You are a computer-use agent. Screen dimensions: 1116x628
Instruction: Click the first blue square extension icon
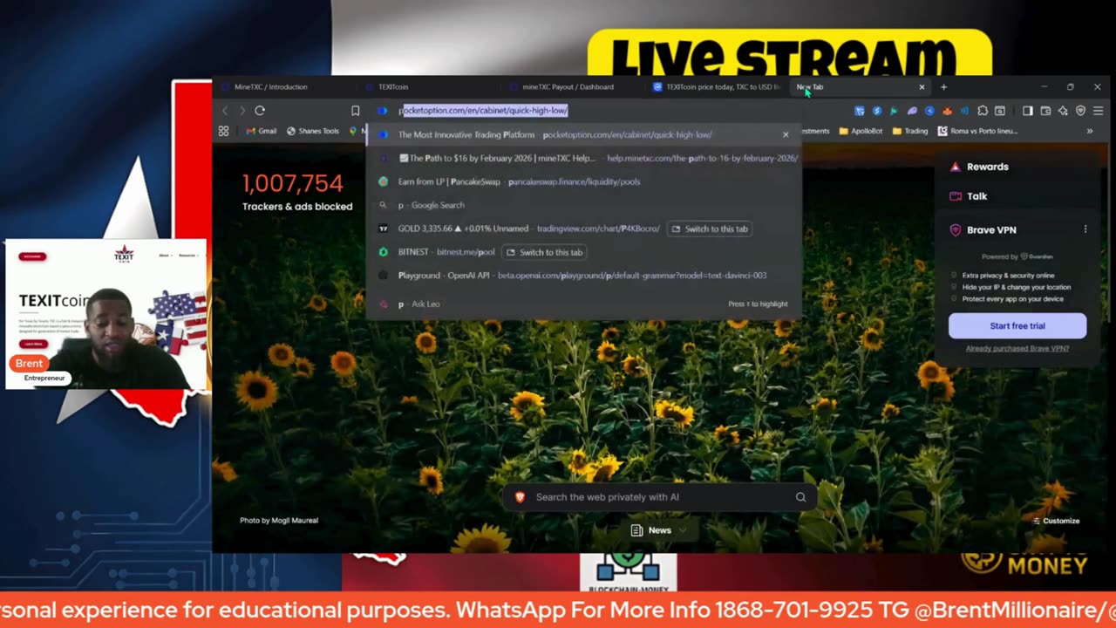pos(860,111)
